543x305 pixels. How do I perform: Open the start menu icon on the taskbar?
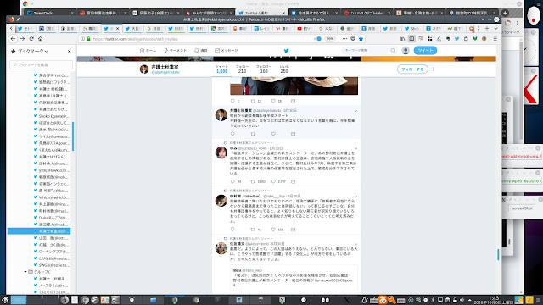pos(5,300)
